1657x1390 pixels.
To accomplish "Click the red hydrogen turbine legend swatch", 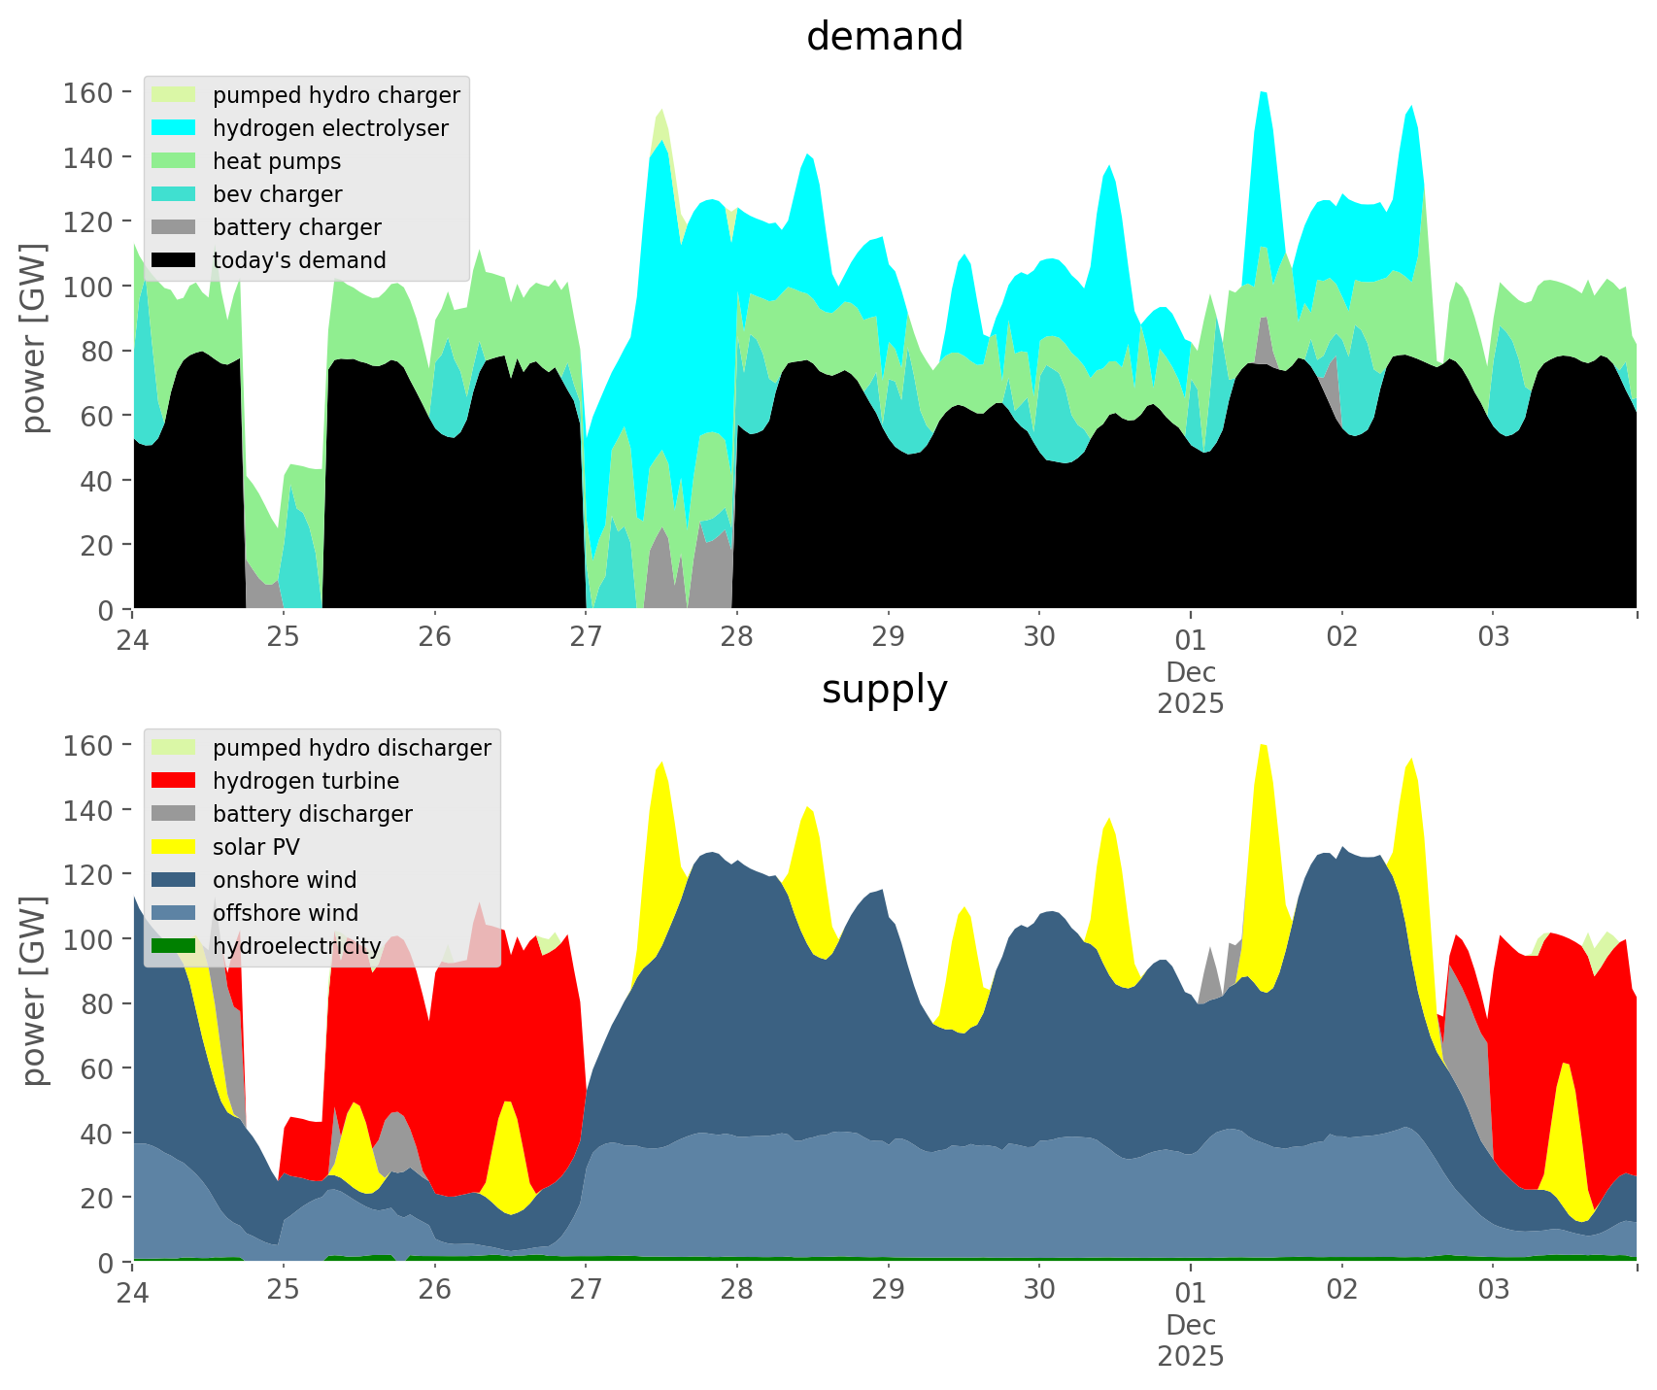I will point(173,781).
